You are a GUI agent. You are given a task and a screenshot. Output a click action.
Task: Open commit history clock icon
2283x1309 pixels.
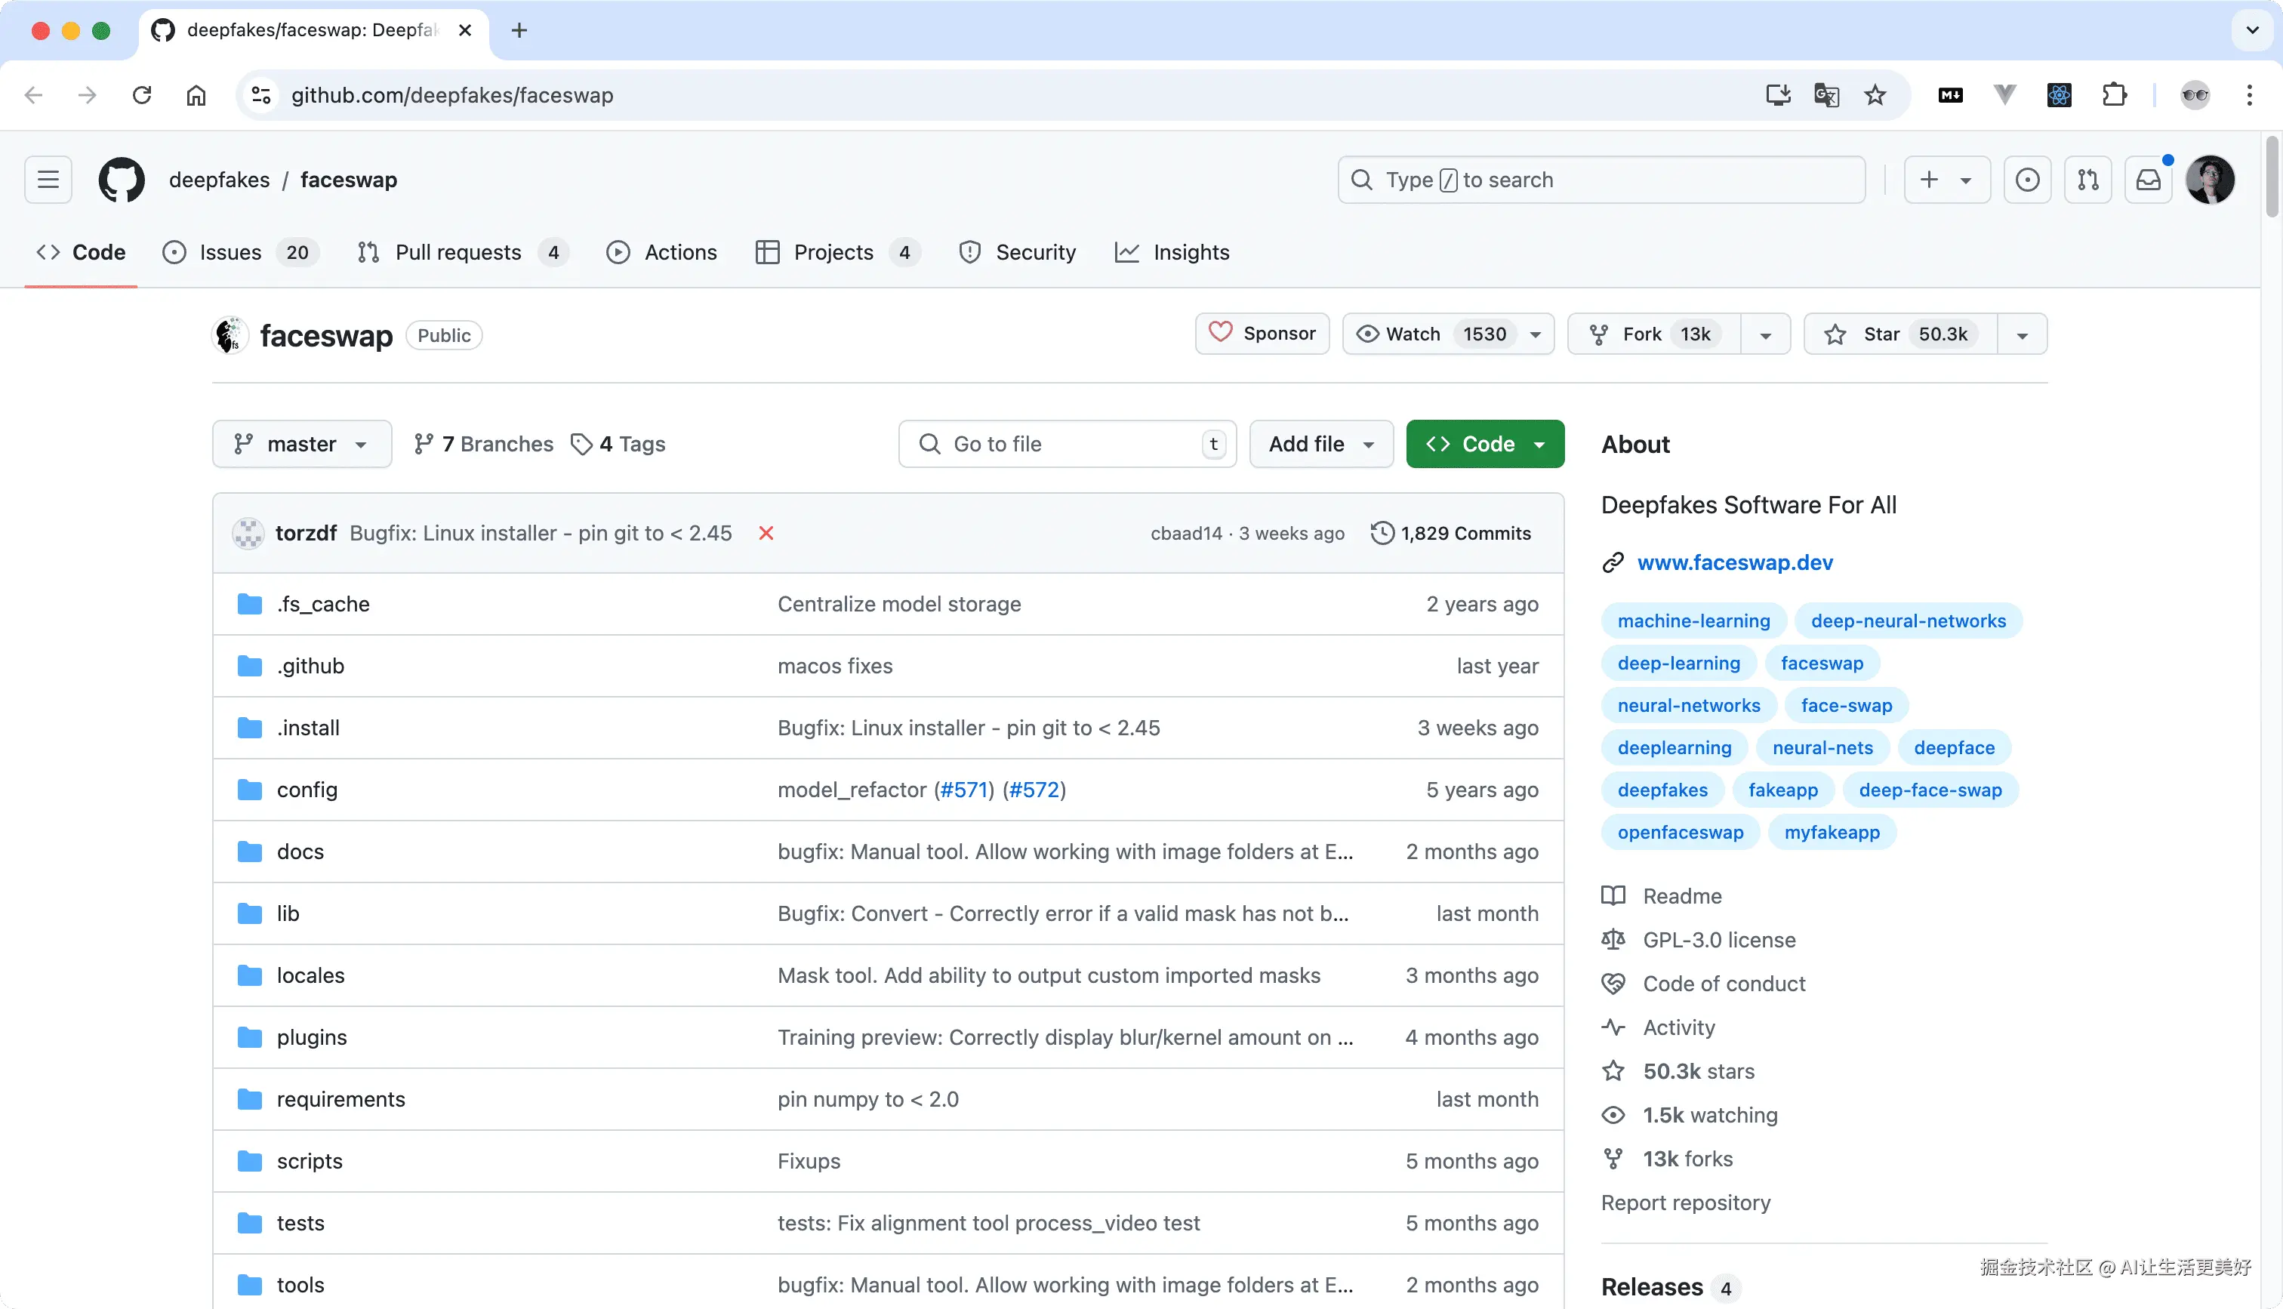coord(1382,533)
